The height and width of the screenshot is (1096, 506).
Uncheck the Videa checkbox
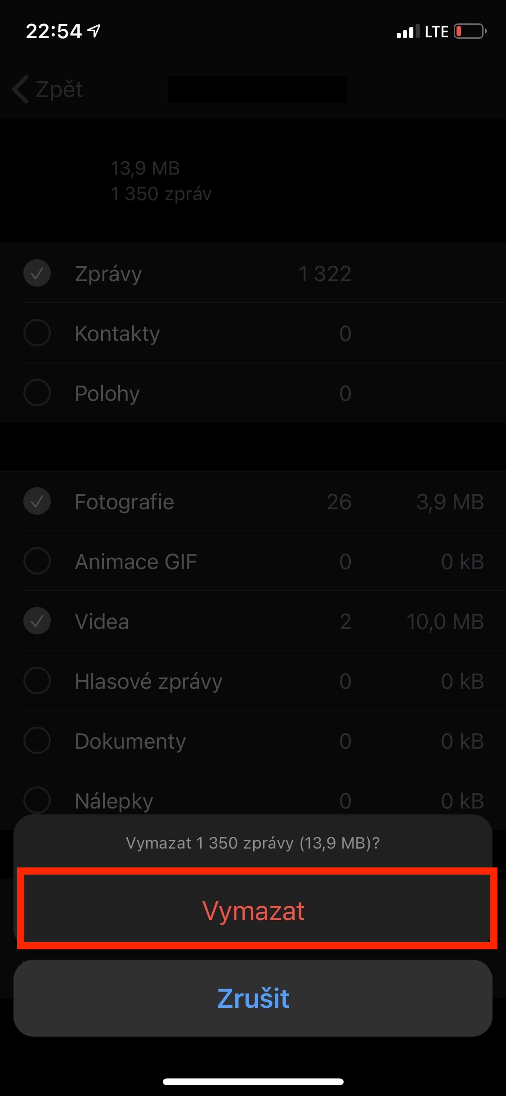tap(37, 621)
